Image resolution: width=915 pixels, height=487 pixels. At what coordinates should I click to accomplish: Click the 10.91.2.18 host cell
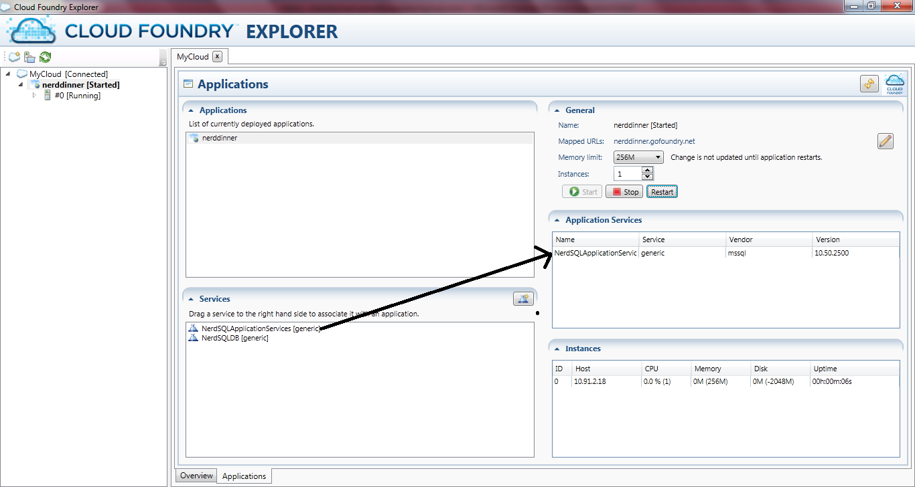pos(591,382)
